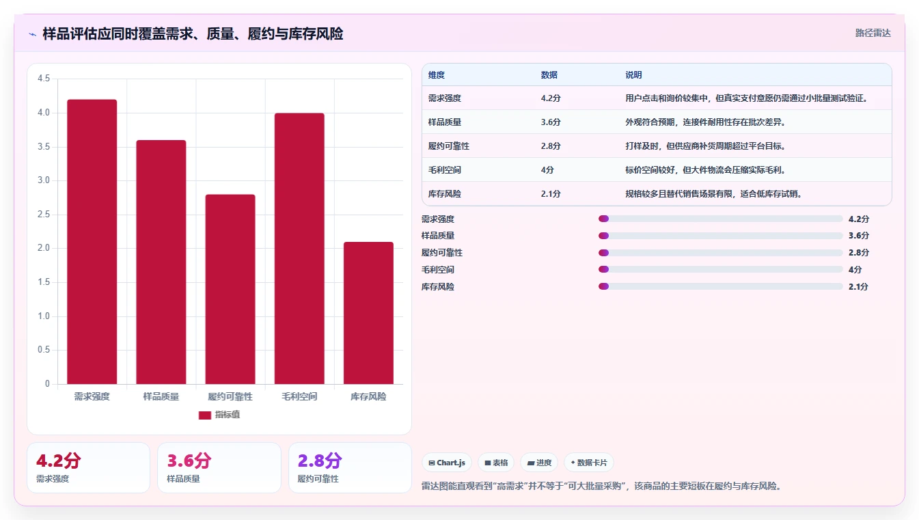Click the 需求强度 progress bar
Screen dimensions: 919x520
tap(720, 219)
